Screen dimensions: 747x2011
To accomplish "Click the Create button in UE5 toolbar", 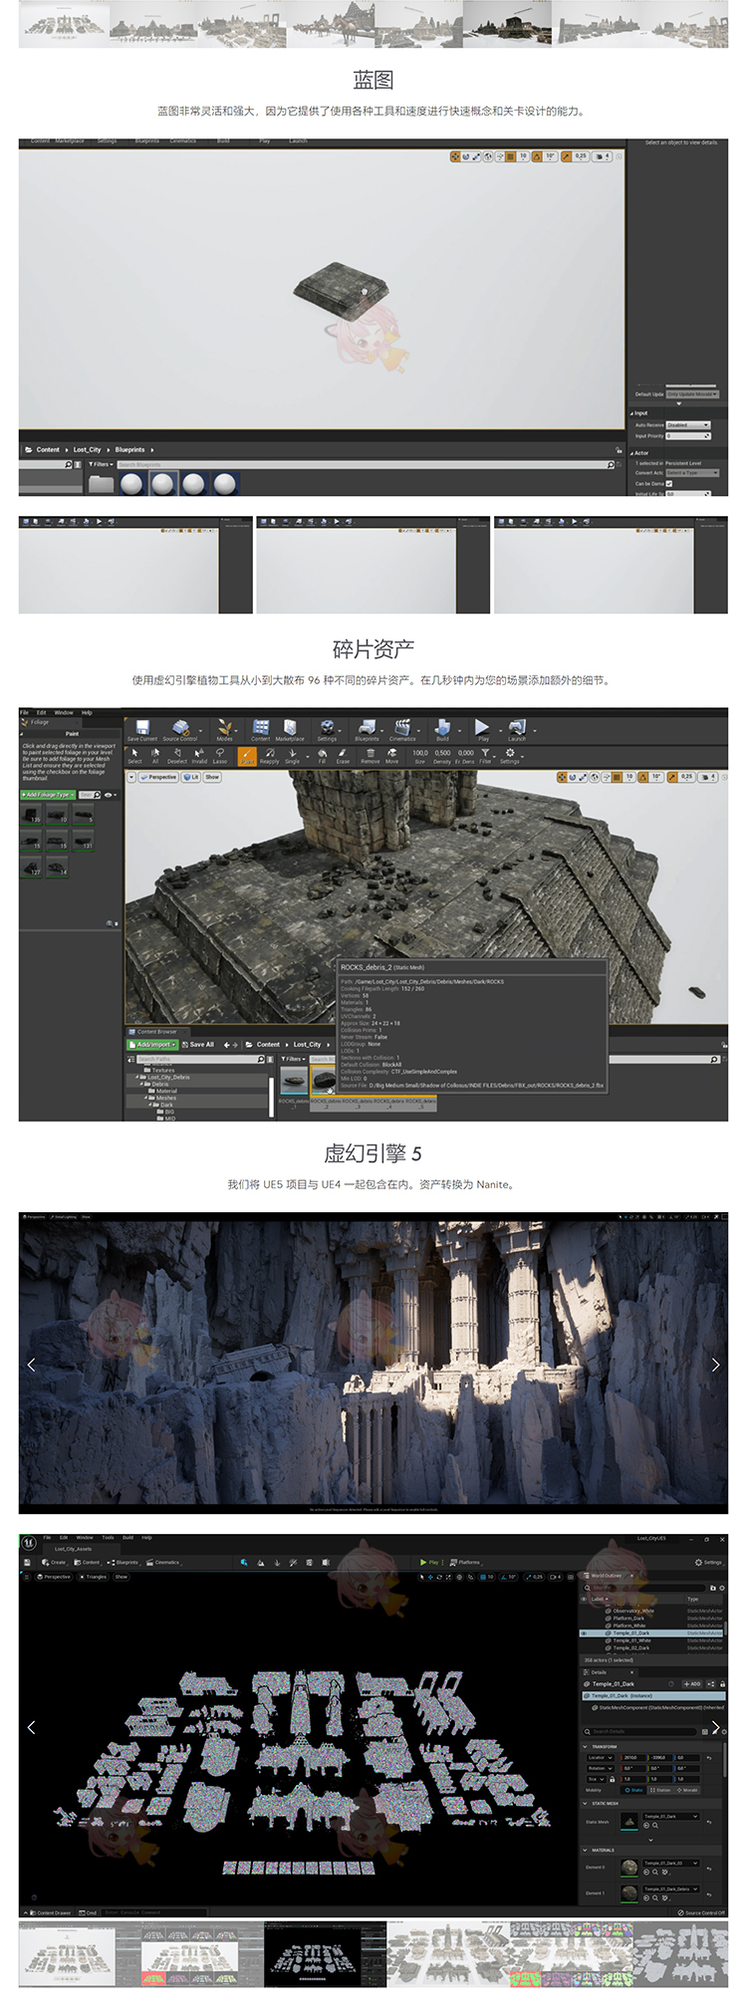I will (x=54, y=1562).
